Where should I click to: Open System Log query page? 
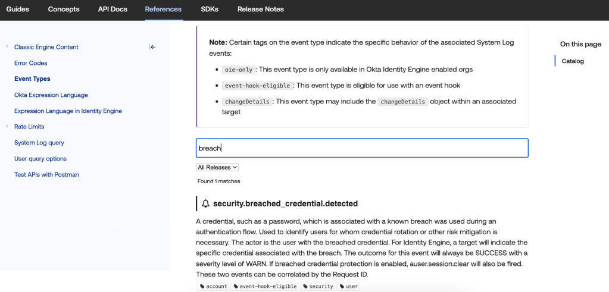click(39, 143)
